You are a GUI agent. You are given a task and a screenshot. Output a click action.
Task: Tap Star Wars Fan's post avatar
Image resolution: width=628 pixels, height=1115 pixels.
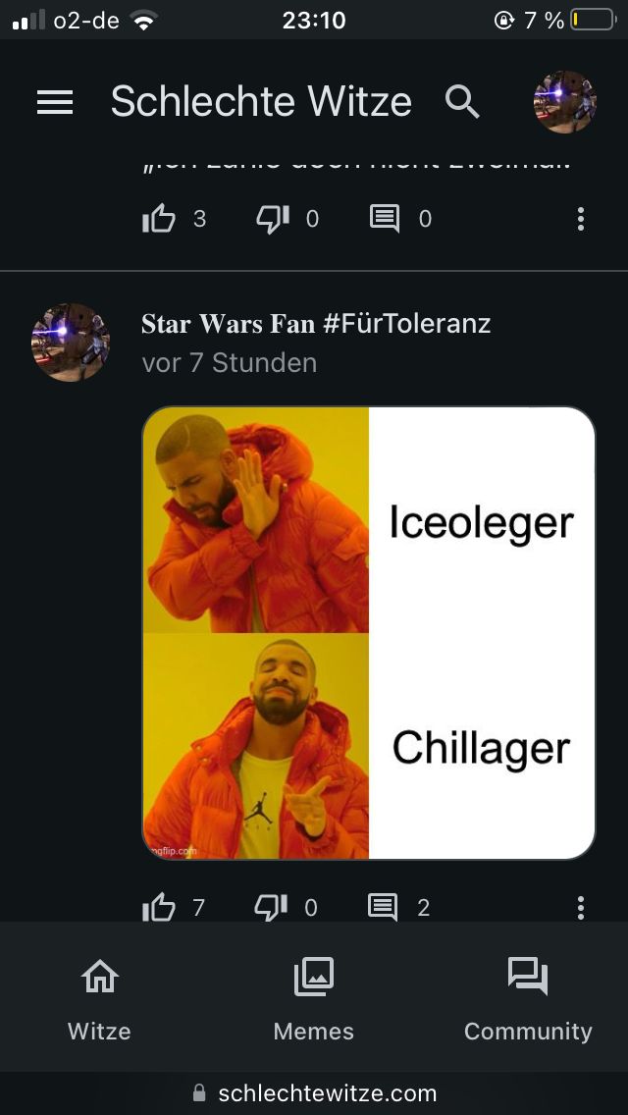click(x=71, y=343)
